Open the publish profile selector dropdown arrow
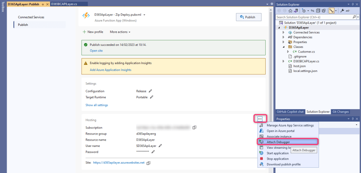 coord(144,15)
